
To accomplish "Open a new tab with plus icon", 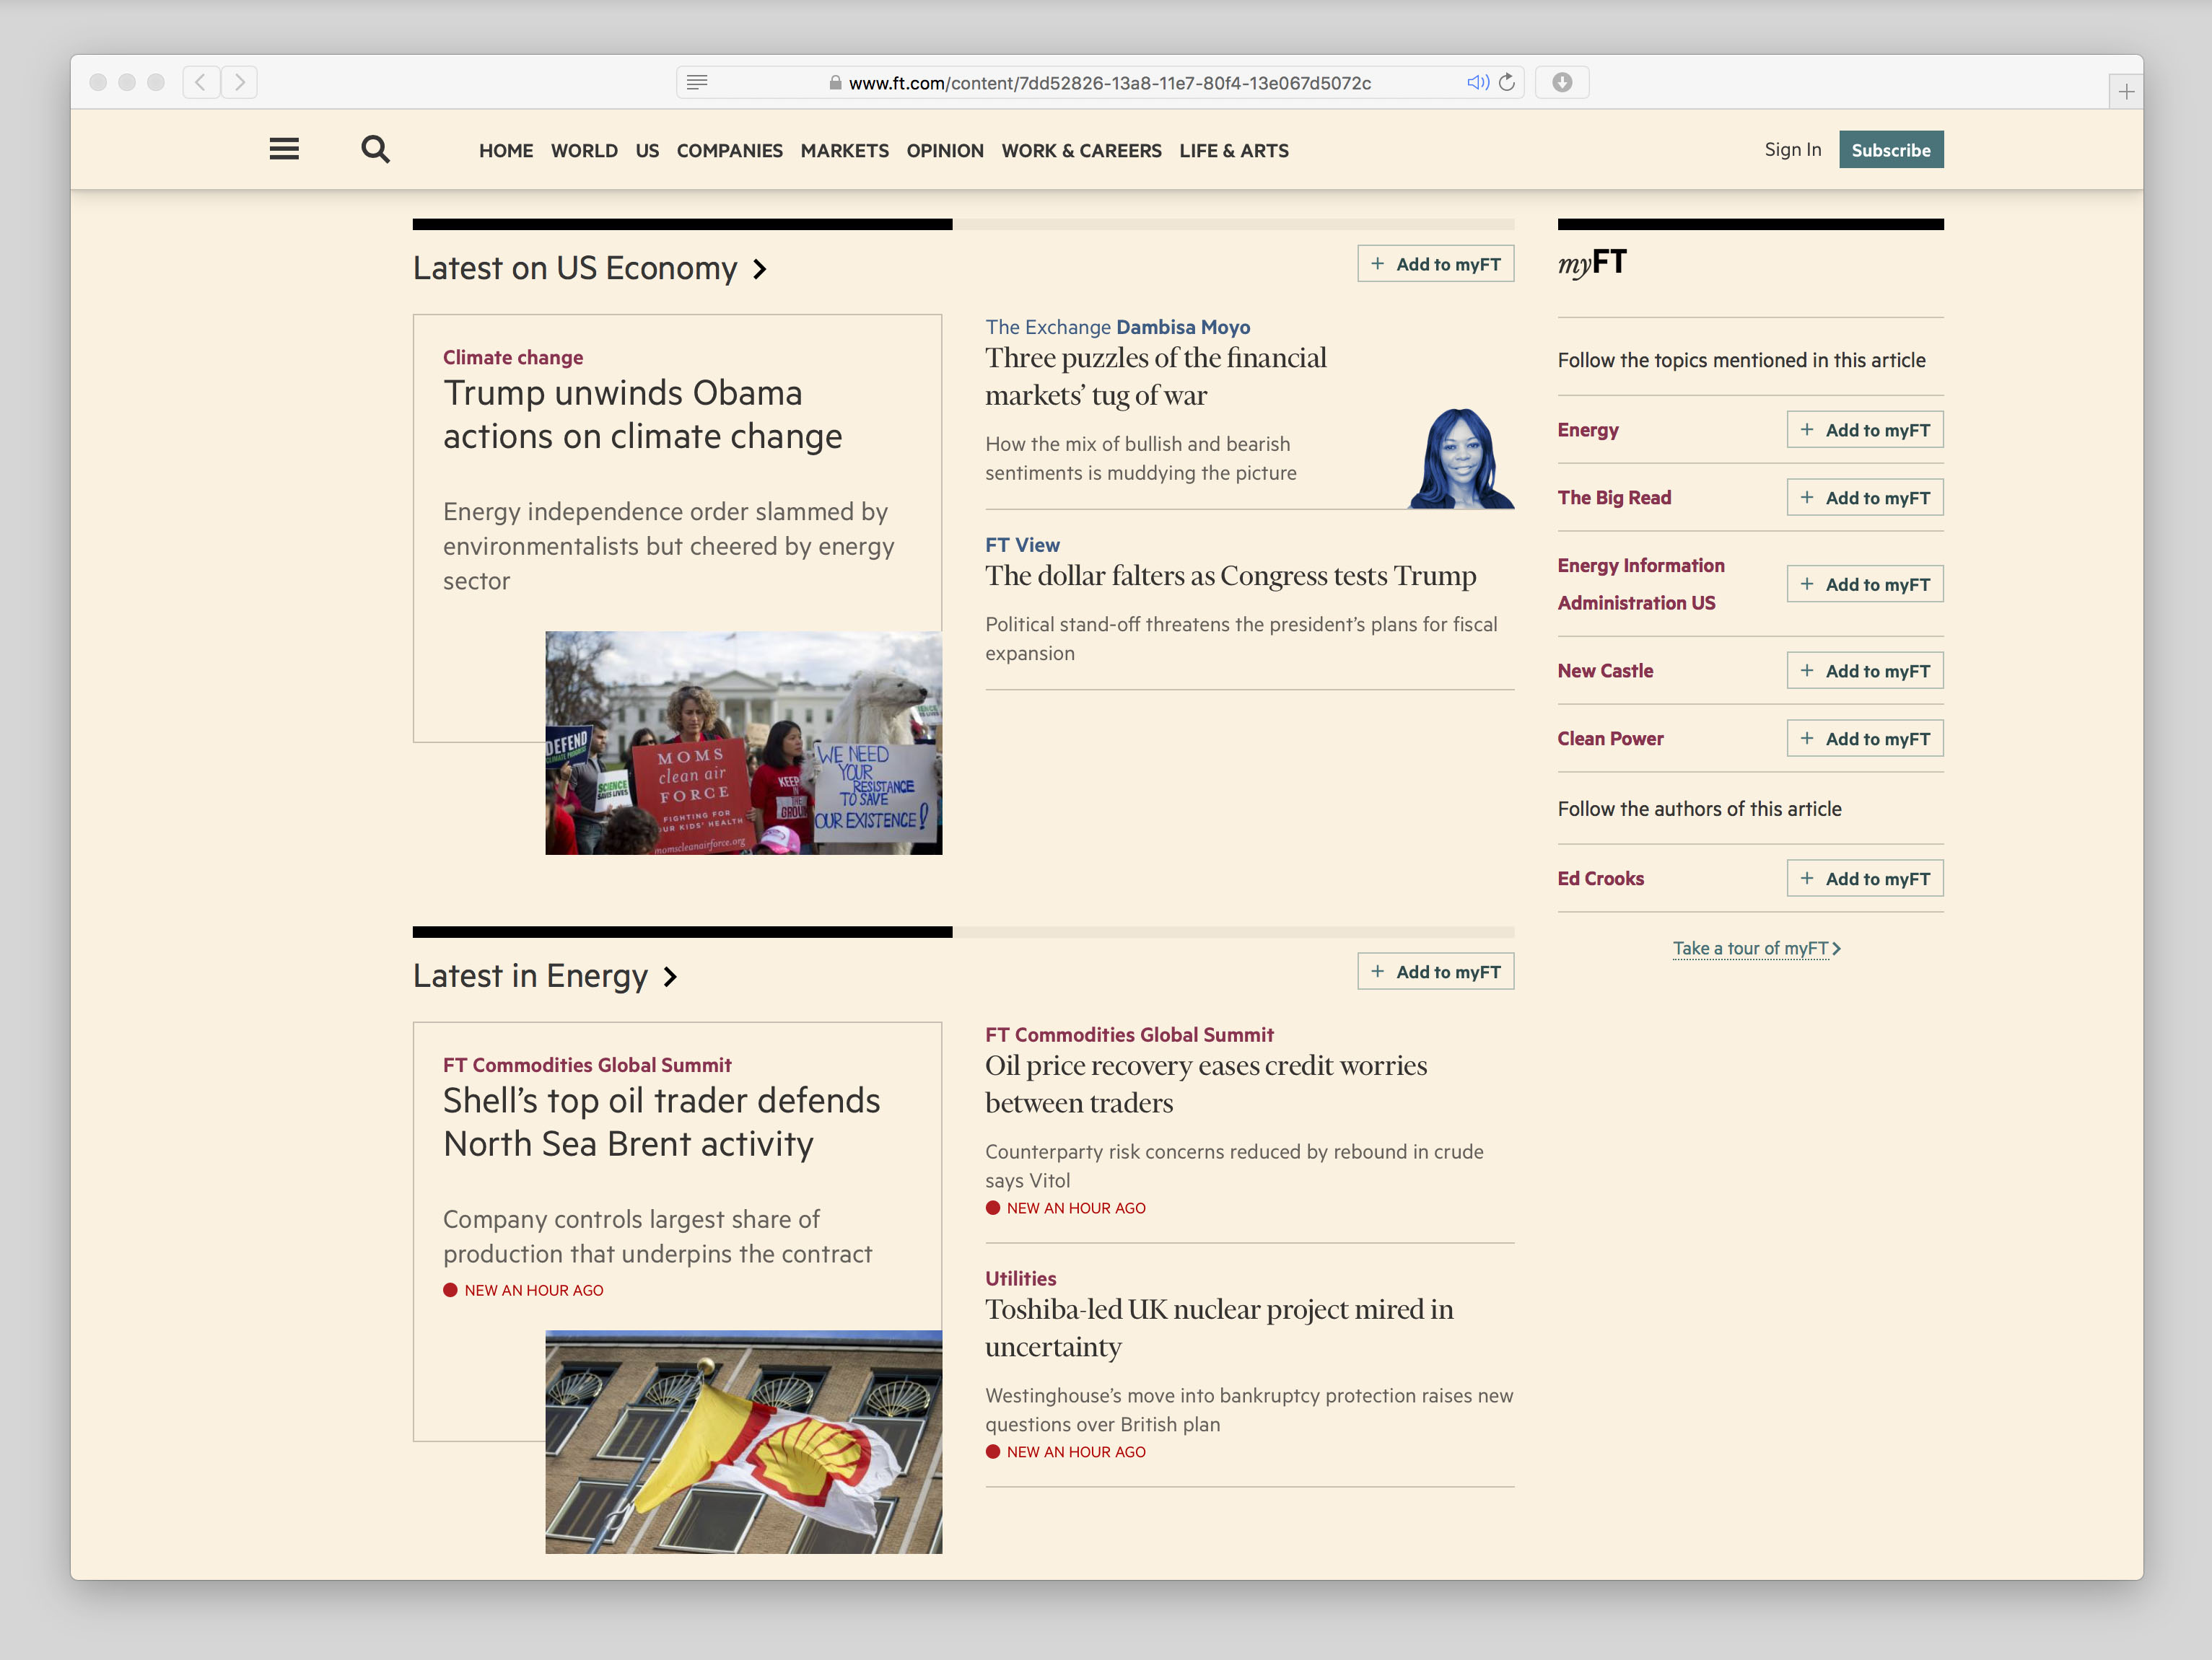I will tap(2126, 92).
